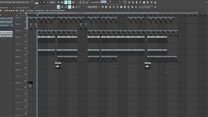Open the VIEW menu
The height and width of the screenshot is (117, 208).
14,2
